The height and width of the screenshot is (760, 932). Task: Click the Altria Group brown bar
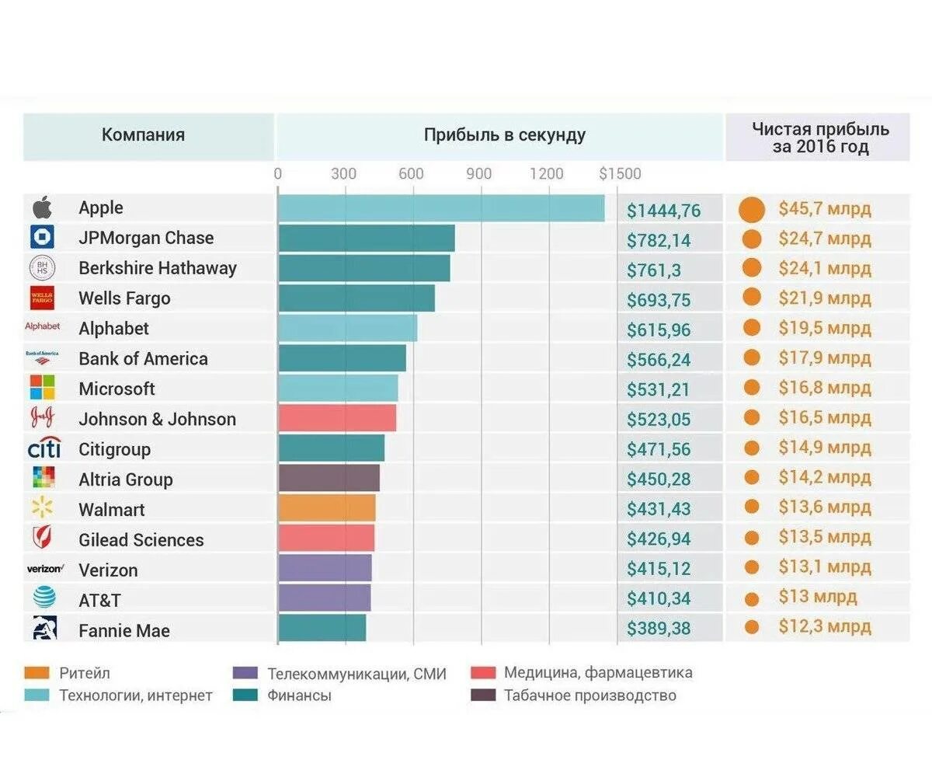(x=329, y=478)
